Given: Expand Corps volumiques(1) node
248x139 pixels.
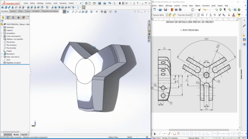Looking at the screenshot, I should [x=2, y=36].
